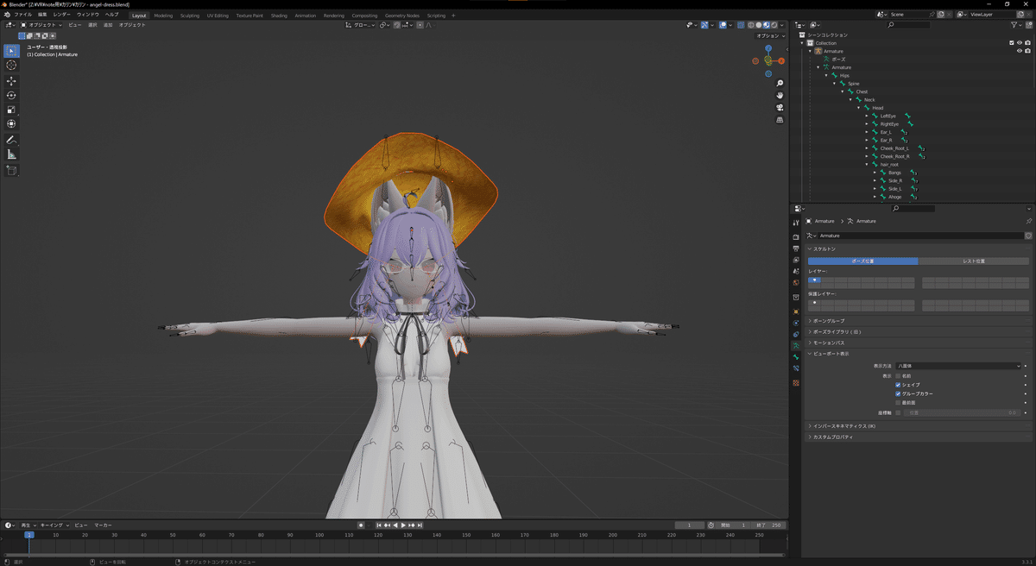Open the Object Constraints properties tab
Viewport: 1036px width, 566px height.
[x=796, y=334]
